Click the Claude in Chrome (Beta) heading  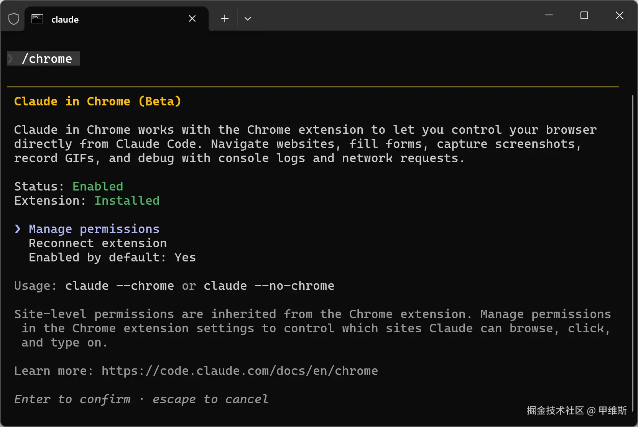97,102
